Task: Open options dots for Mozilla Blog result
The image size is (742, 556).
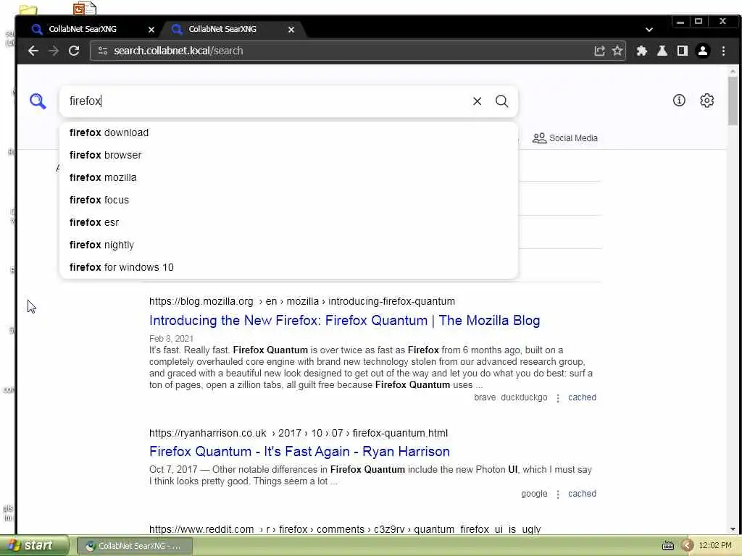Action: pyautogui.click(x=558, y=398)
